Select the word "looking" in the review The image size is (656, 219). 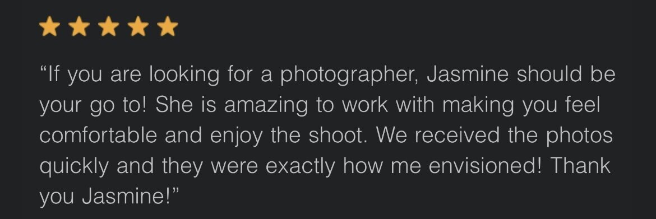tap(184, 75)
